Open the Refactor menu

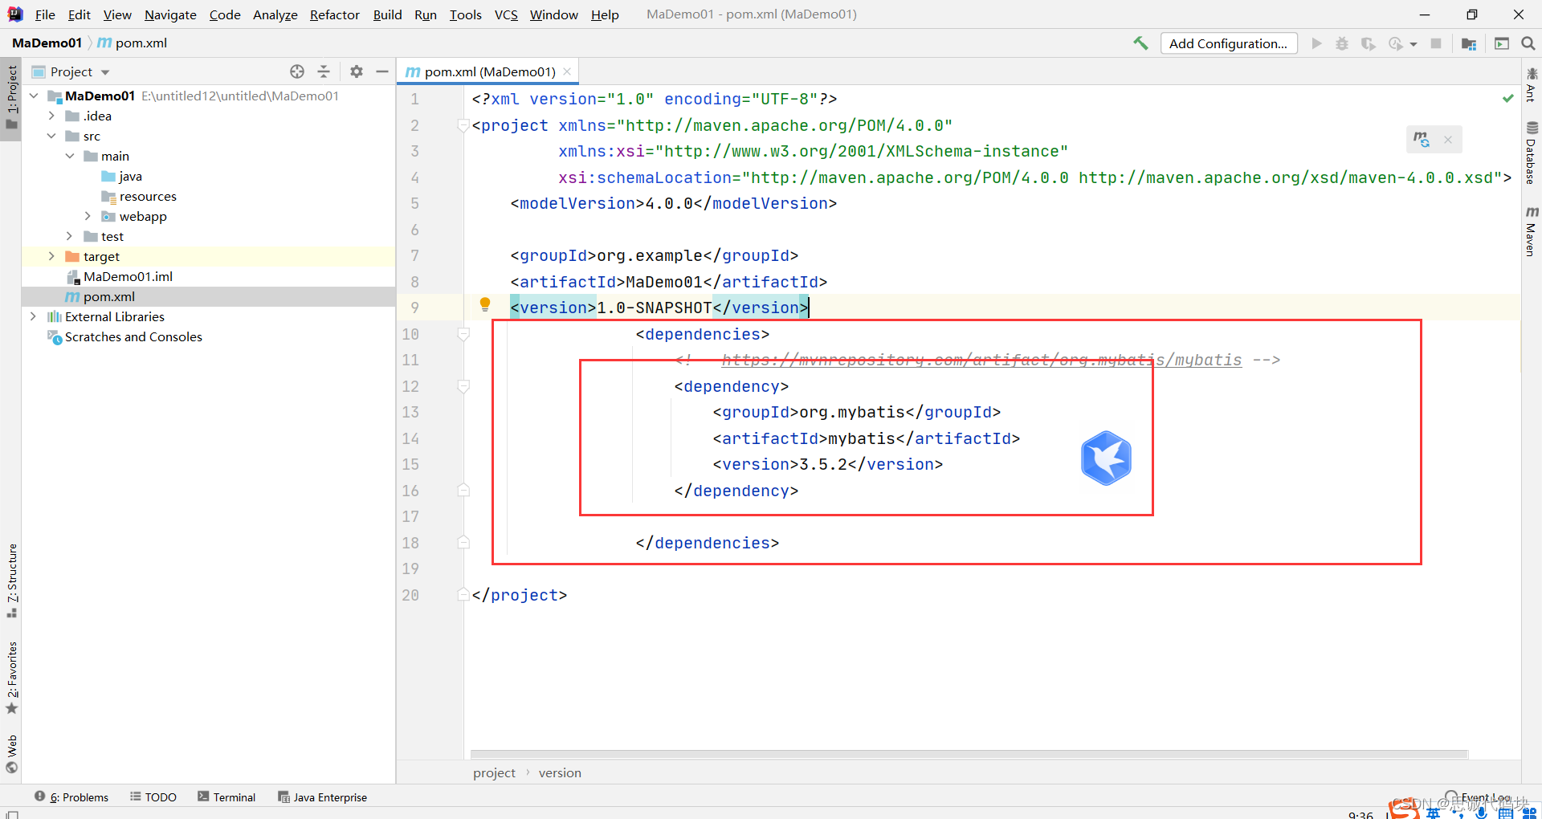335,14
